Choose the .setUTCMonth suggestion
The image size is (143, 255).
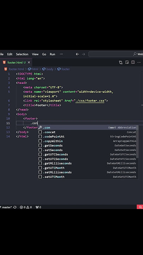pos(88,177)
